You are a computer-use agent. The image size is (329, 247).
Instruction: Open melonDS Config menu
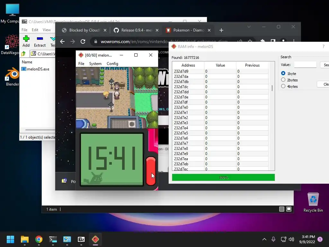tap(112, 64)
